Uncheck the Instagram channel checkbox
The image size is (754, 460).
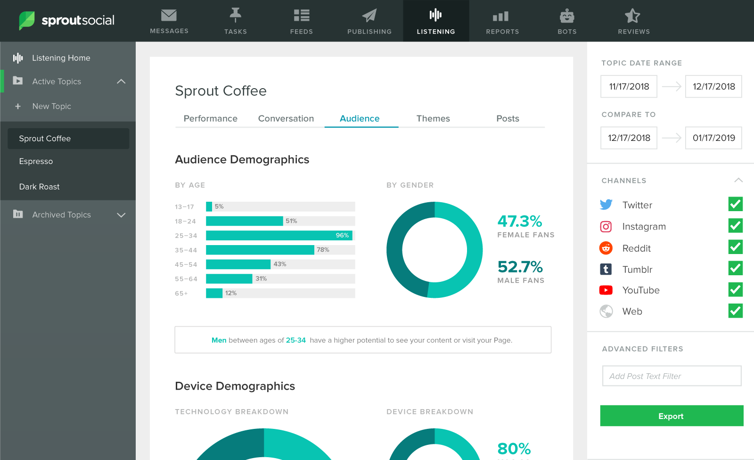[735, 226]
